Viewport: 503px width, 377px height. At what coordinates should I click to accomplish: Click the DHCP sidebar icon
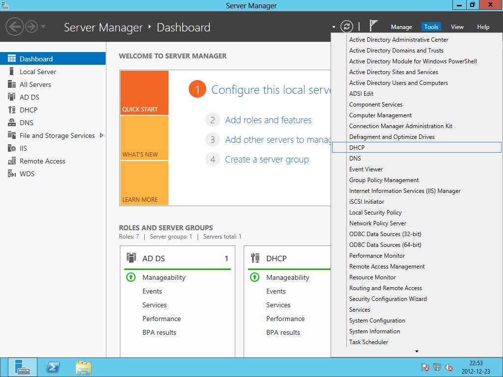12,109
